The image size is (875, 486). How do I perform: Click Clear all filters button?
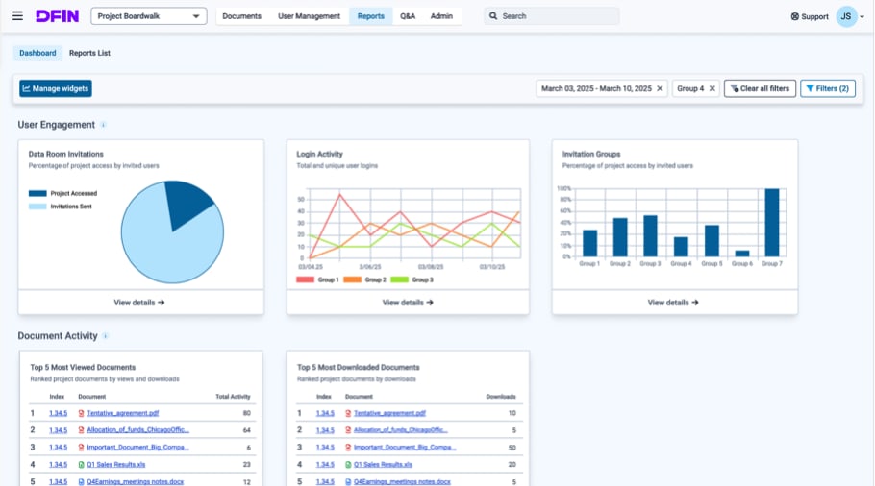760,88
